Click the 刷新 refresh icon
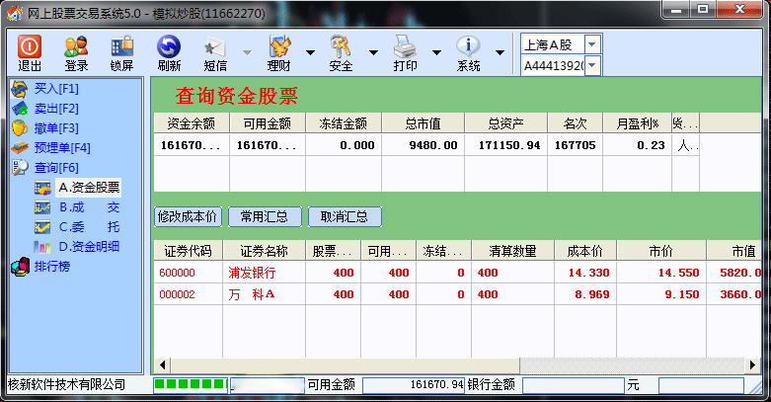This screenshot has height=402, width=771. pos(169,46)
